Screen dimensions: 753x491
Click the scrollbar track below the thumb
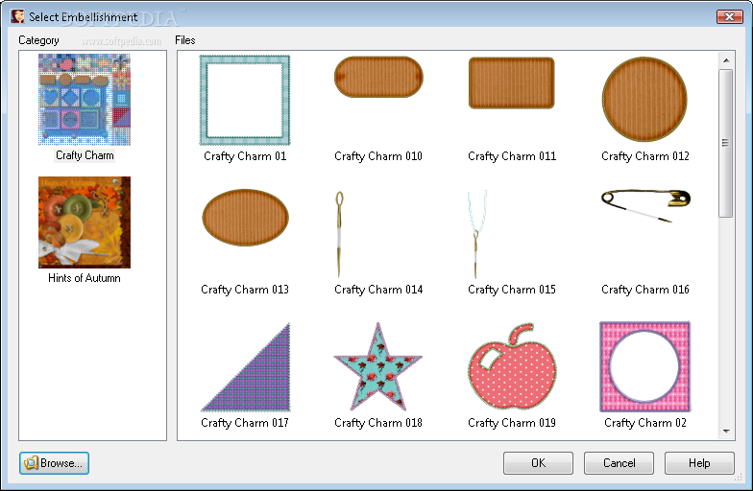tap(726, 320)
